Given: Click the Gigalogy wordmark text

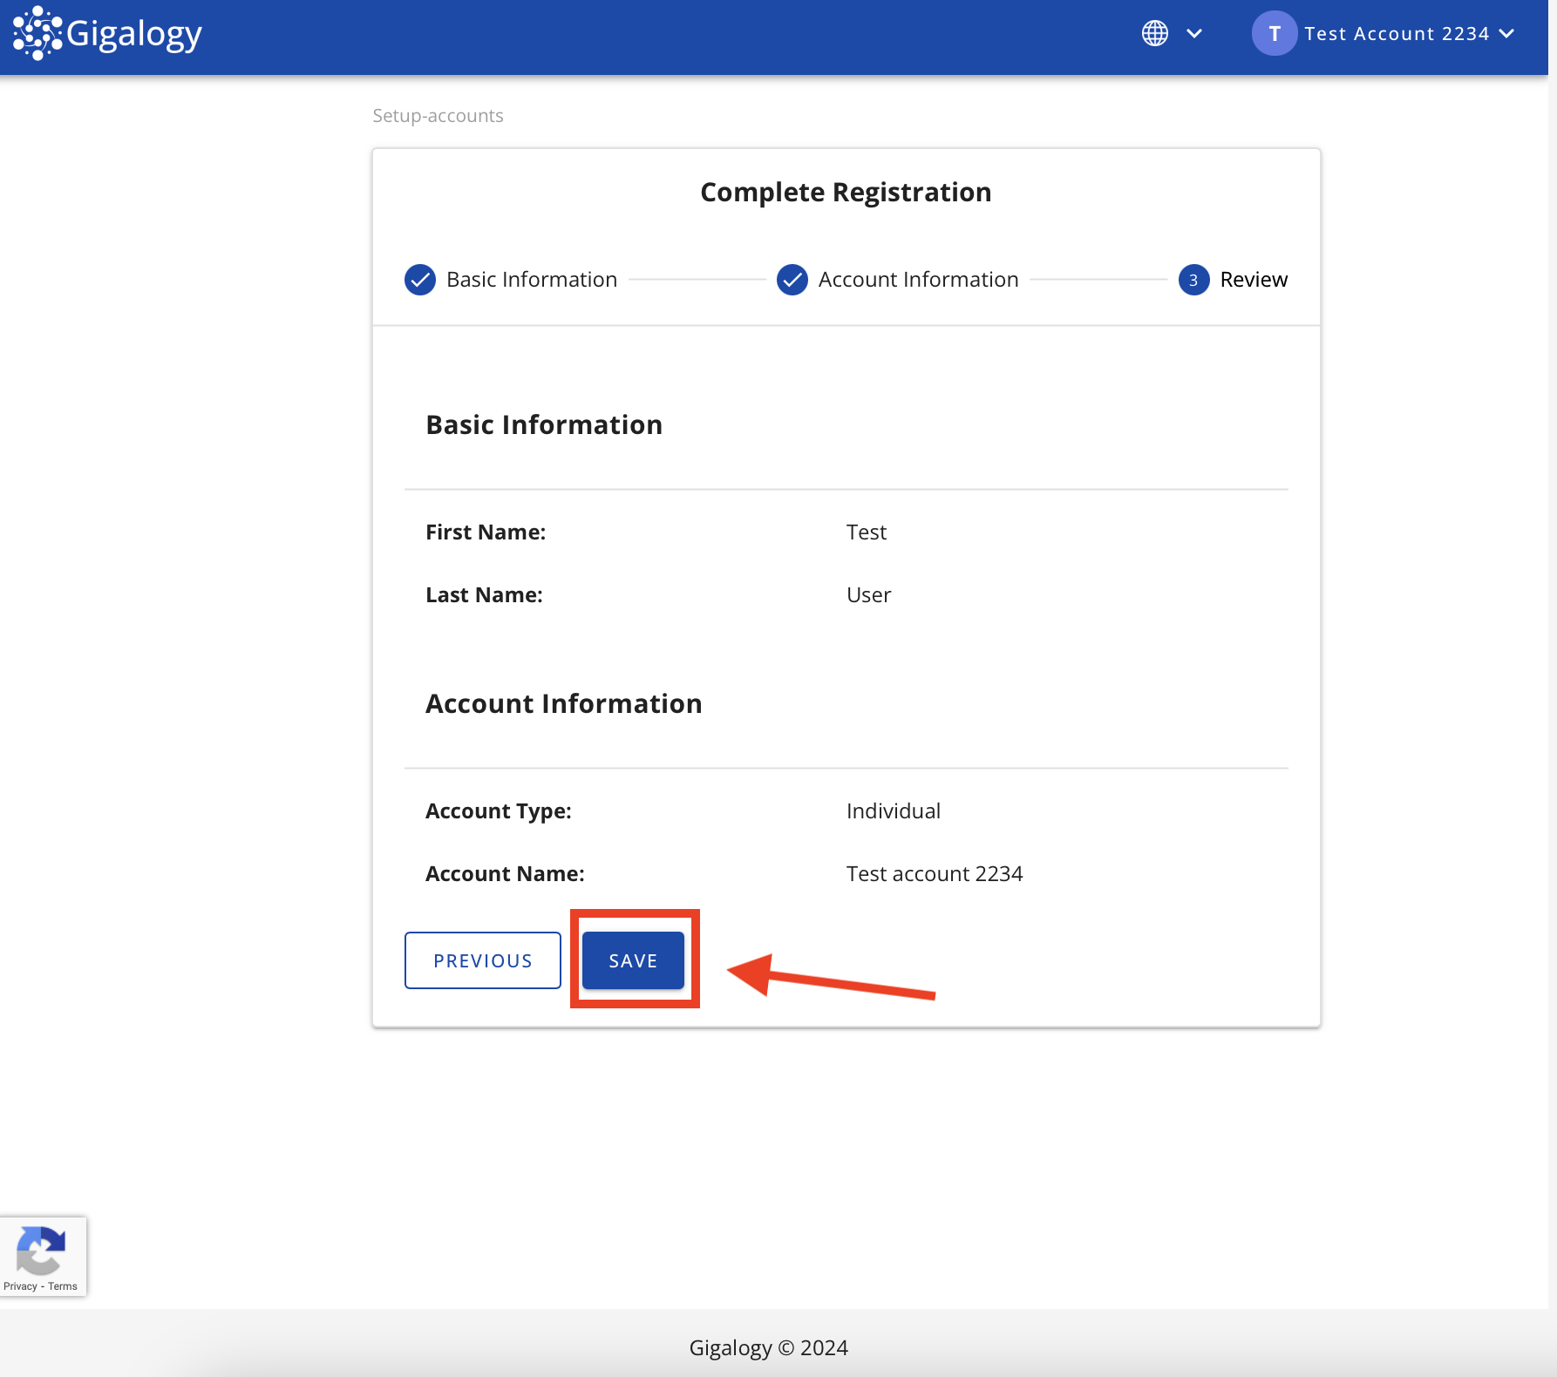Looking at the screenshot, I should pos(134,35).
